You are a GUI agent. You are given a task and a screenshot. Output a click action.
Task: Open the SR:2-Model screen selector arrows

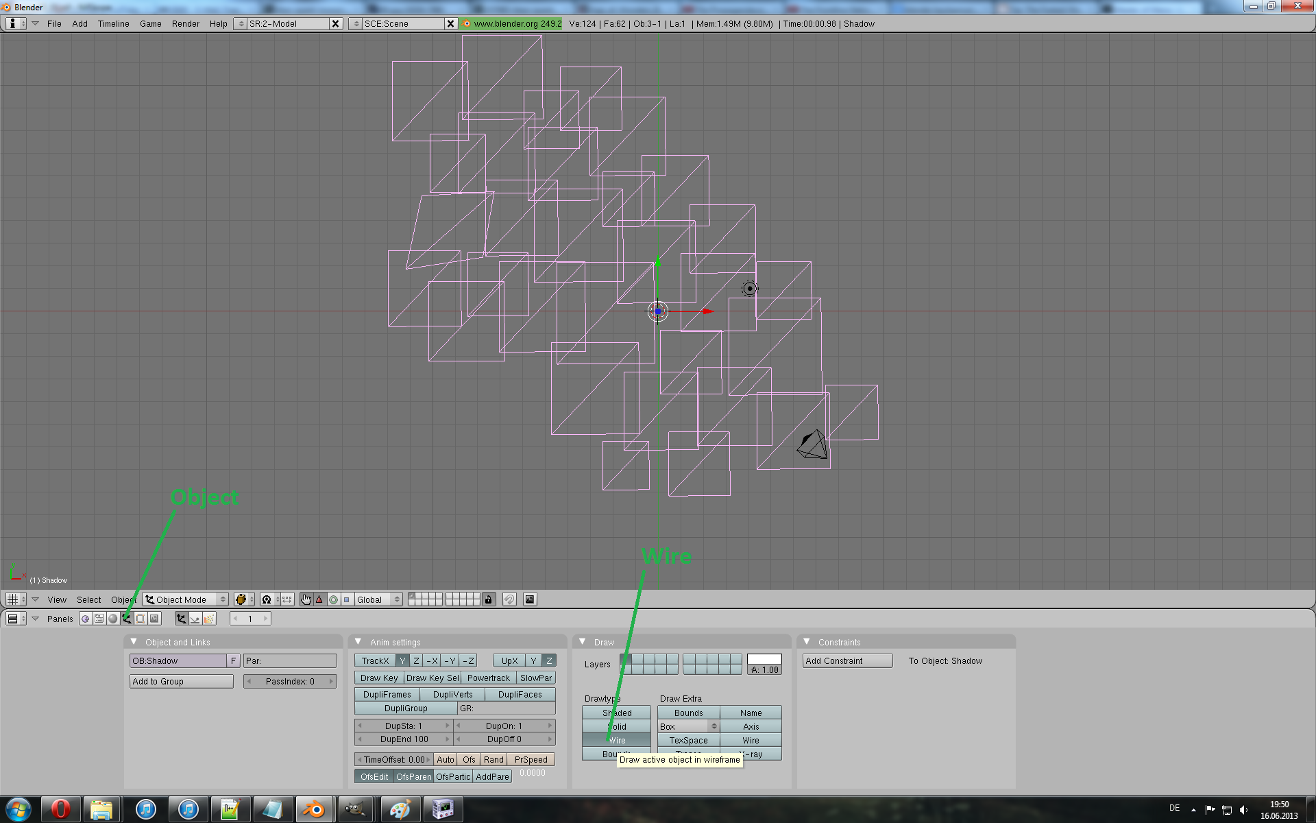[x=241, y=23]
